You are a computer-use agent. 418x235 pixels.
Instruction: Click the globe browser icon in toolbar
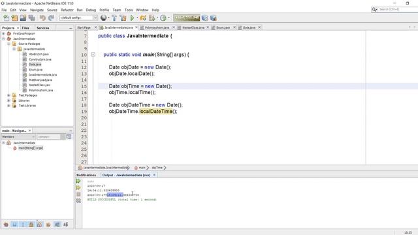click(103, 18)
